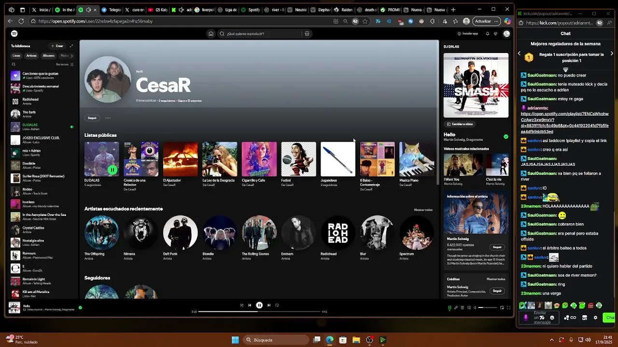This screenshot has width=618, height=347.
Task: Adjust Spotify volume slider
Action: [x=488, y=307]
